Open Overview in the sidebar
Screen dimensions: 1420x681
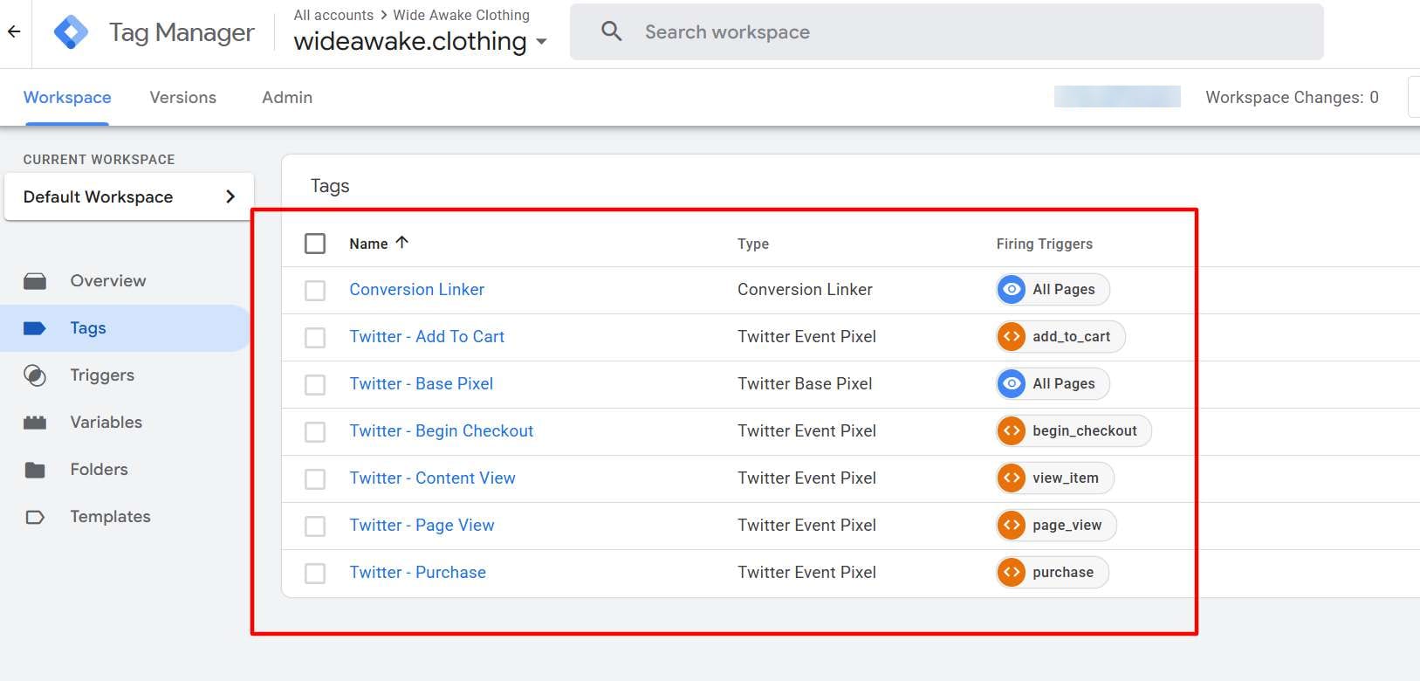click(x=108, y=281)
